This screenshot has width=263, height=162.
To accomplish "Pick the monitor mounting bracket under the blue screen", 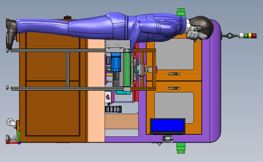I will pyautogui.click(x=167, y=139).
